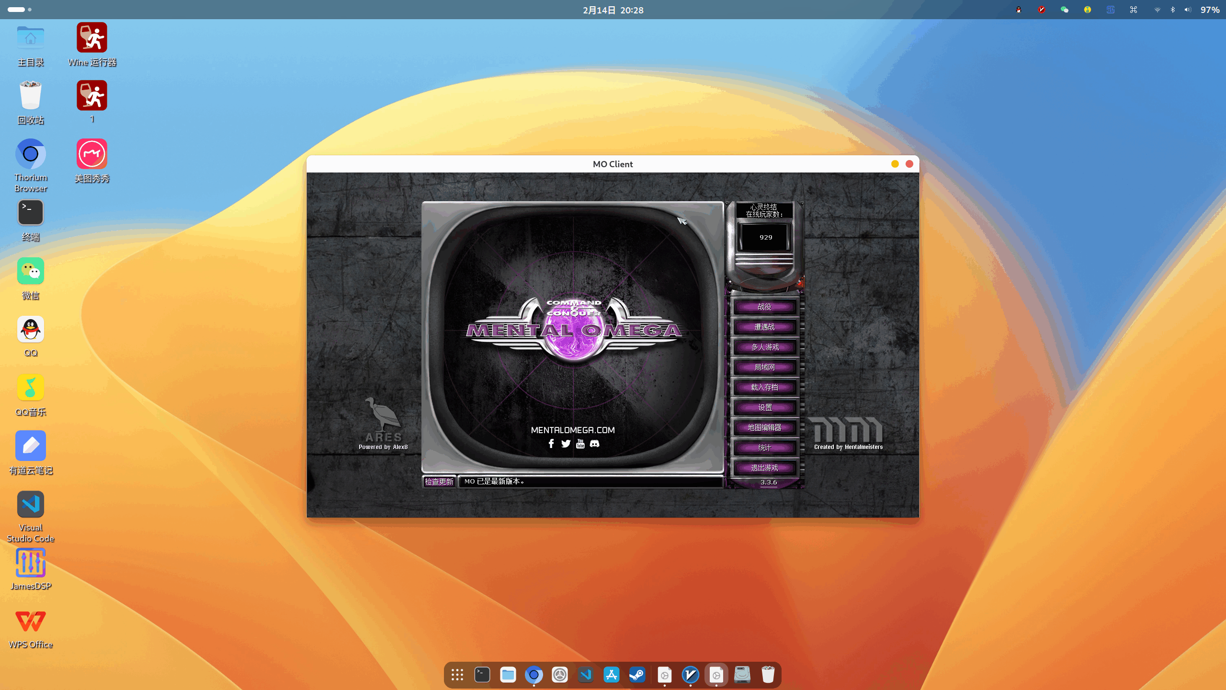Click the 检查更新 check update button

[439, 482]
